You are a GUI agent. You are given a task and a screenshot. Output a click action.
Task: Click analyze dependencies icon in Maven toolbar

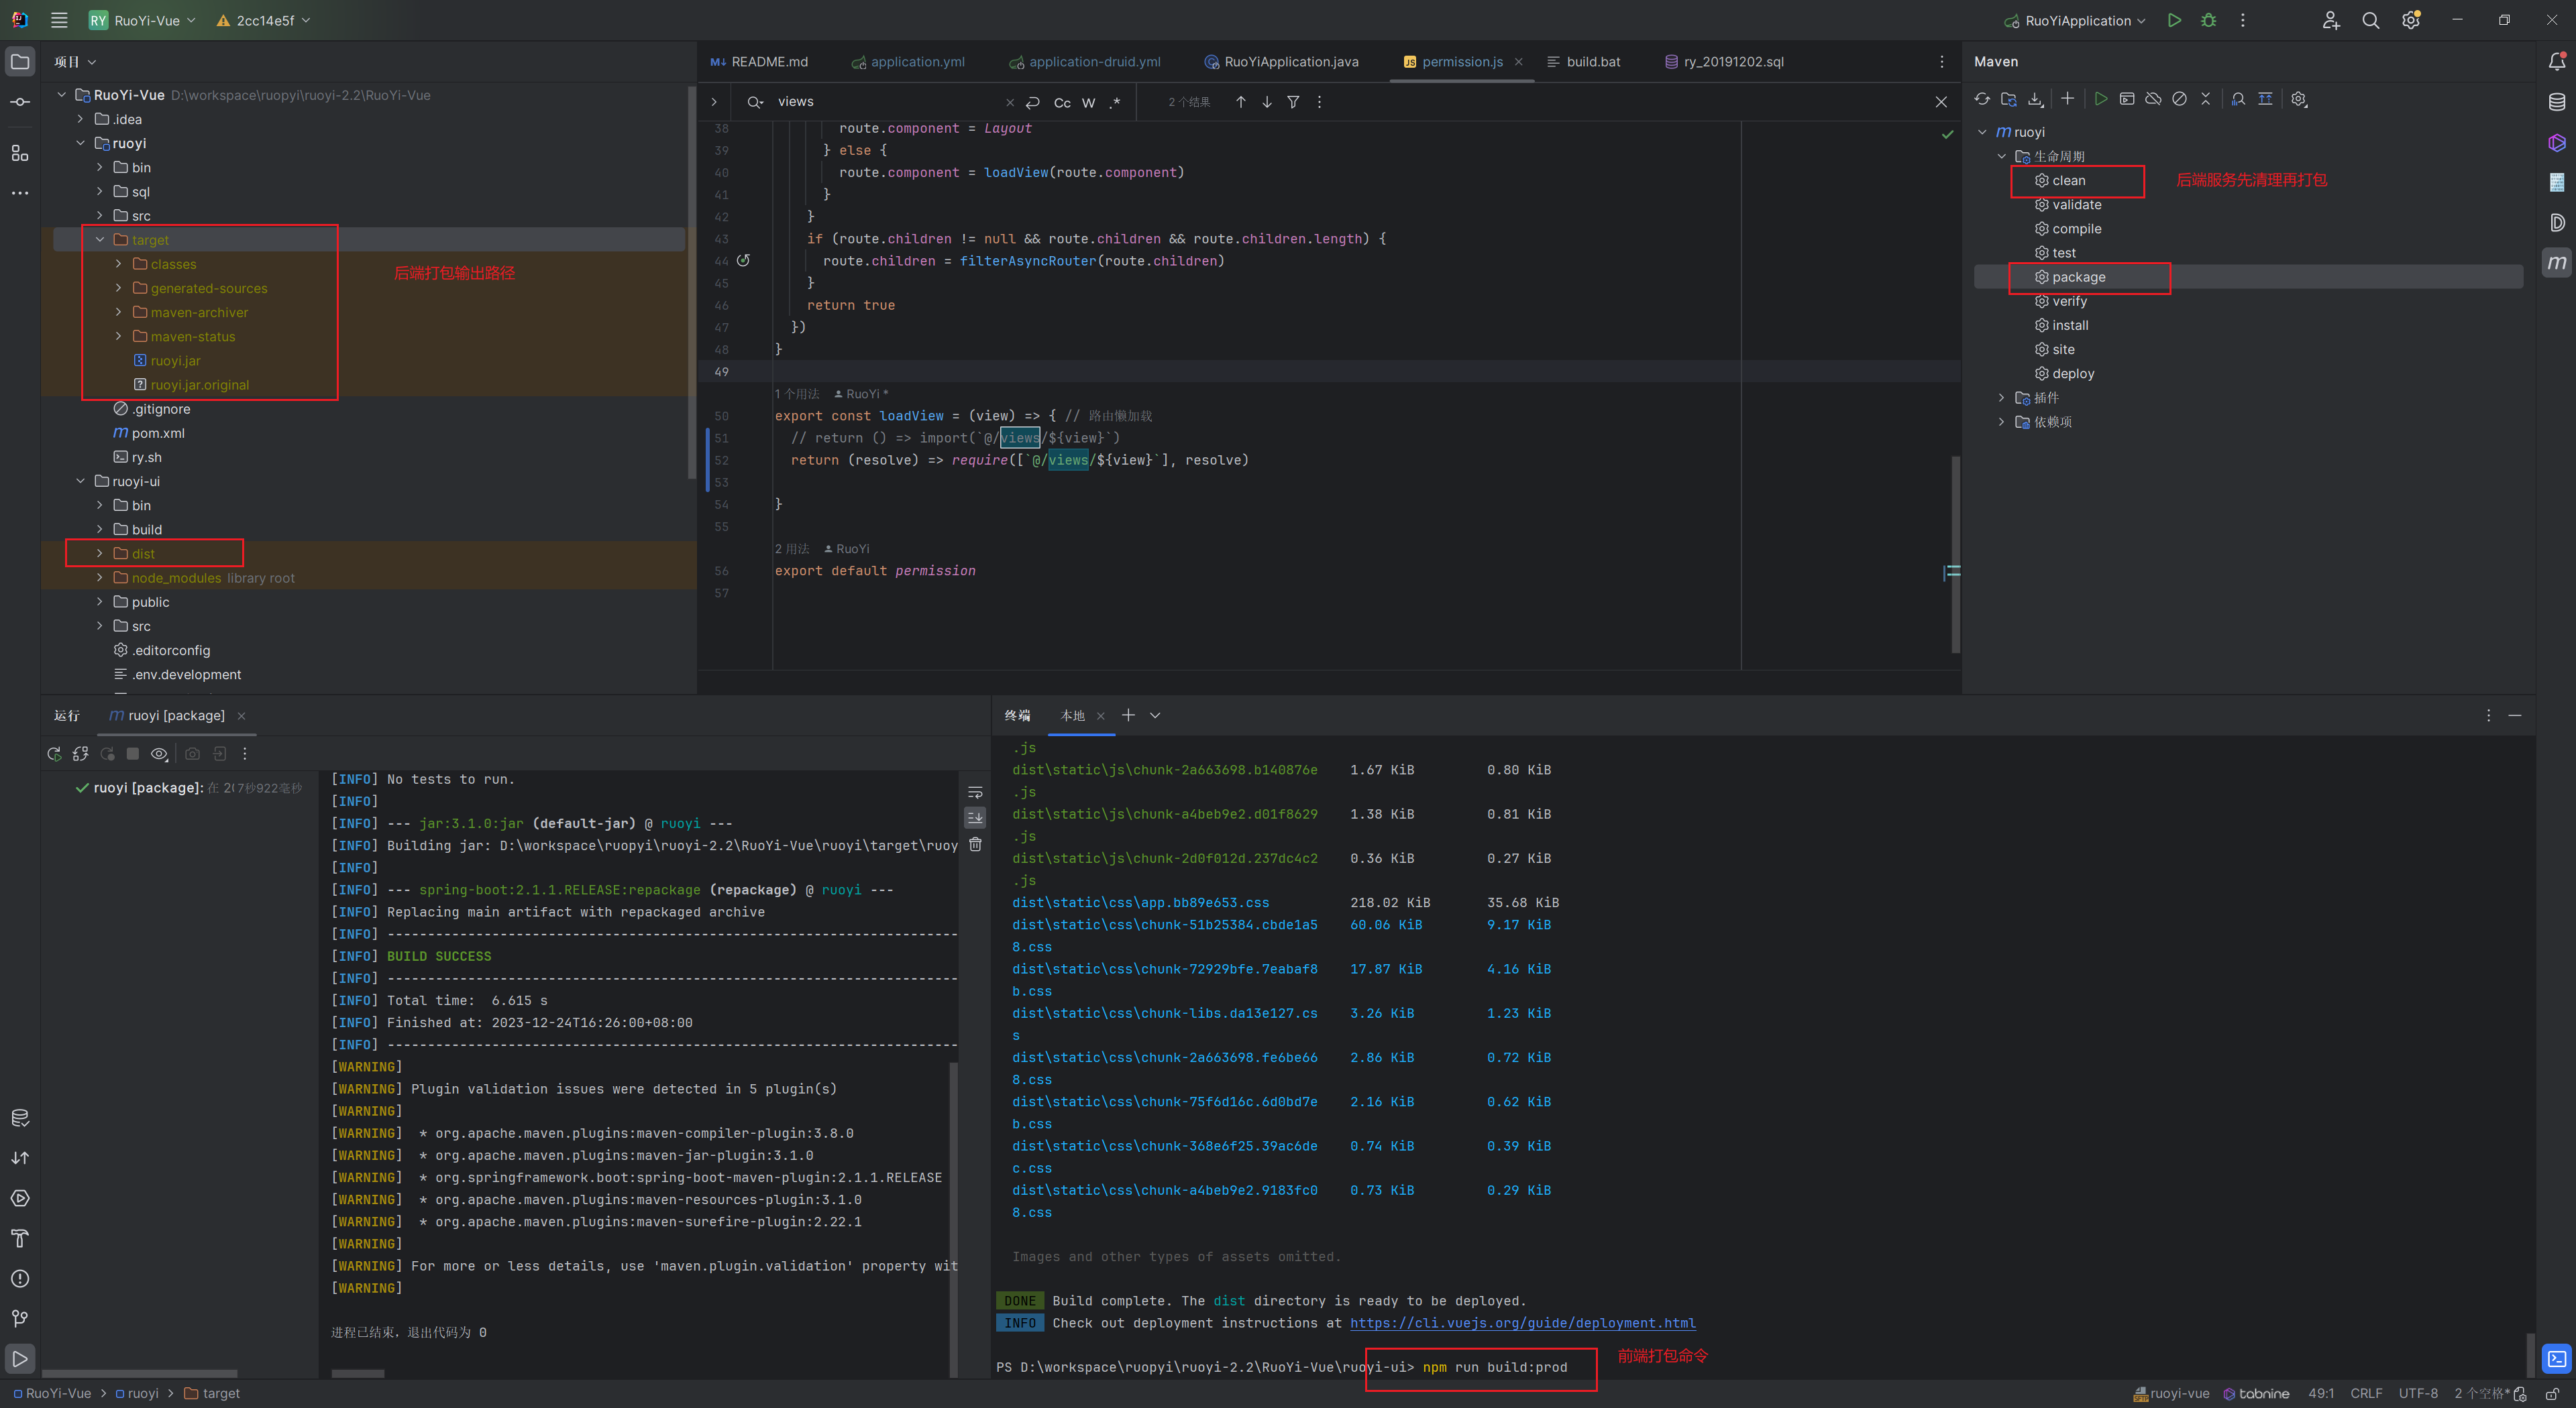[x=2238, y=99]
